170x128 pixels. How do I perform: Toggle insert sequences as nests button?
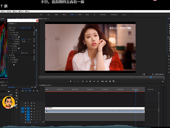point(23,91)
